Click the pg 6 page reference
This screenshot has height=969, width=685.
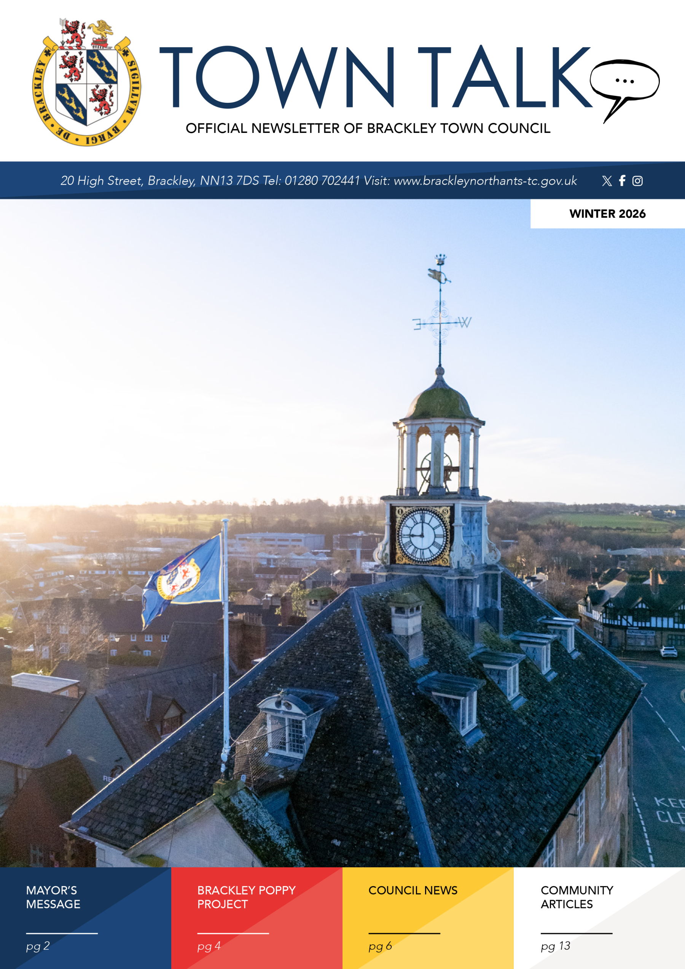coord(380,946)
